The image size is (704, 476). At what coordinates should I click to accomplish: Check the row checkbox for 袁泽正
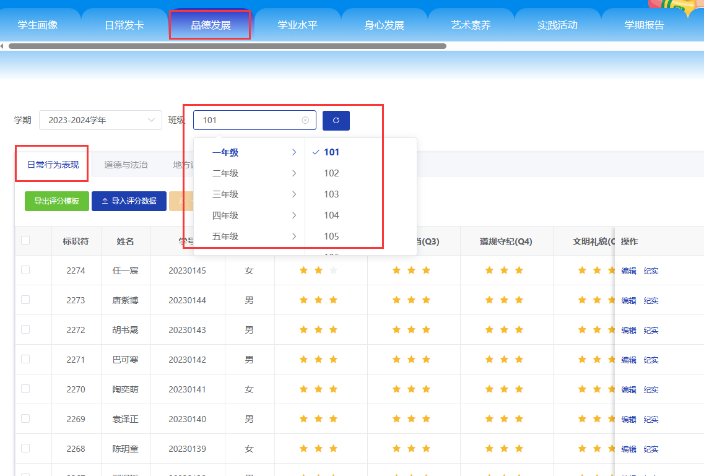point(25,418)
